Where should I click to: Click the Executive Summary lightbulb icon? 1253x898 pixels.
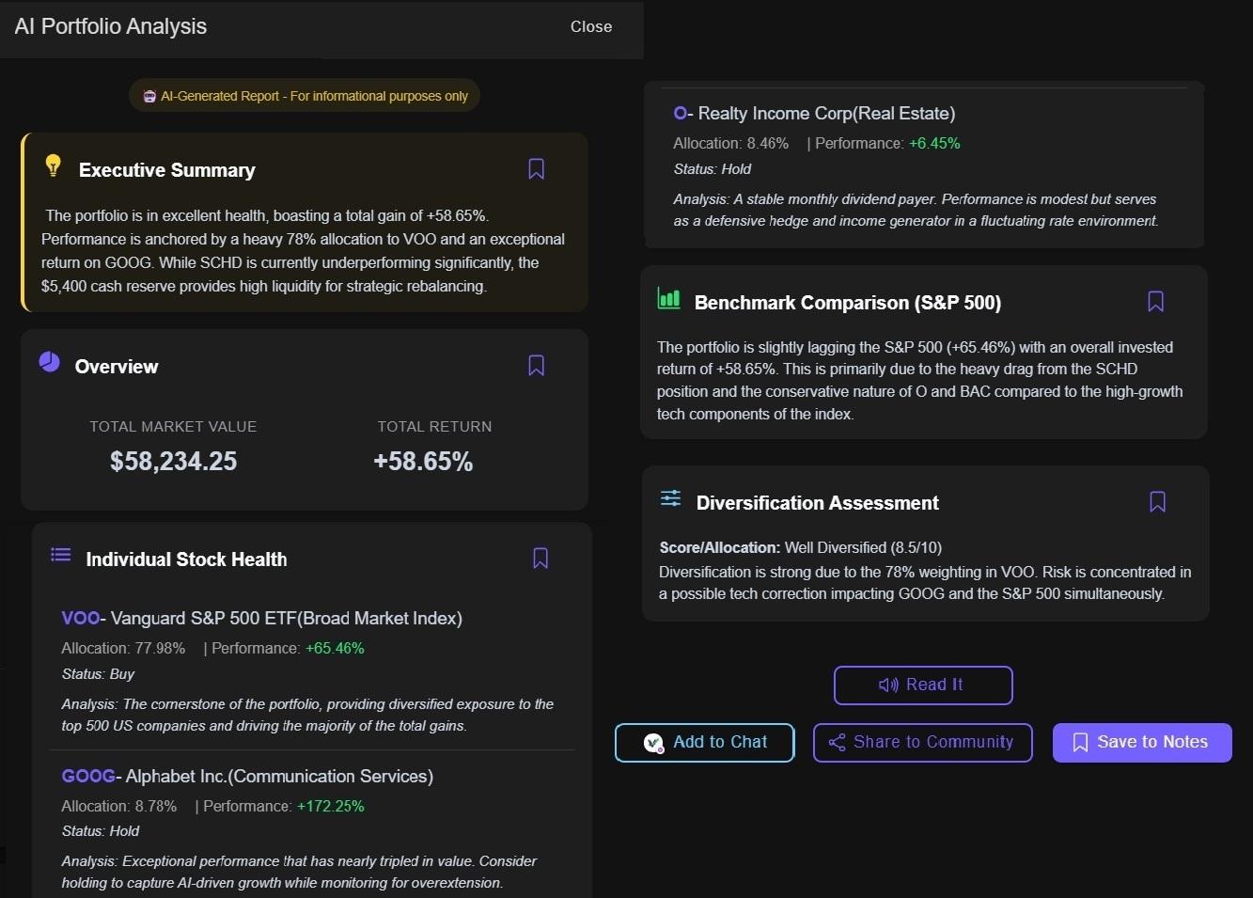(x=54, y=166)
